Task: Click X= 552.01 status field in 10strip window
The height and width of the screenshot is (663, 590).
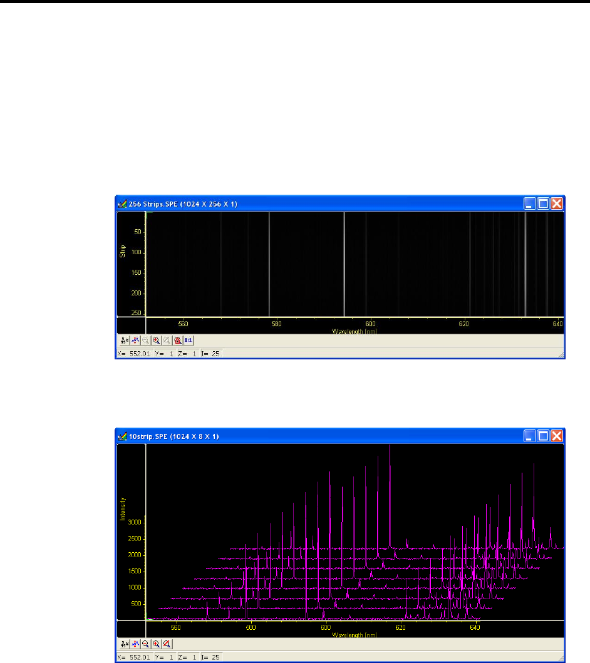Action: point(135,657)
